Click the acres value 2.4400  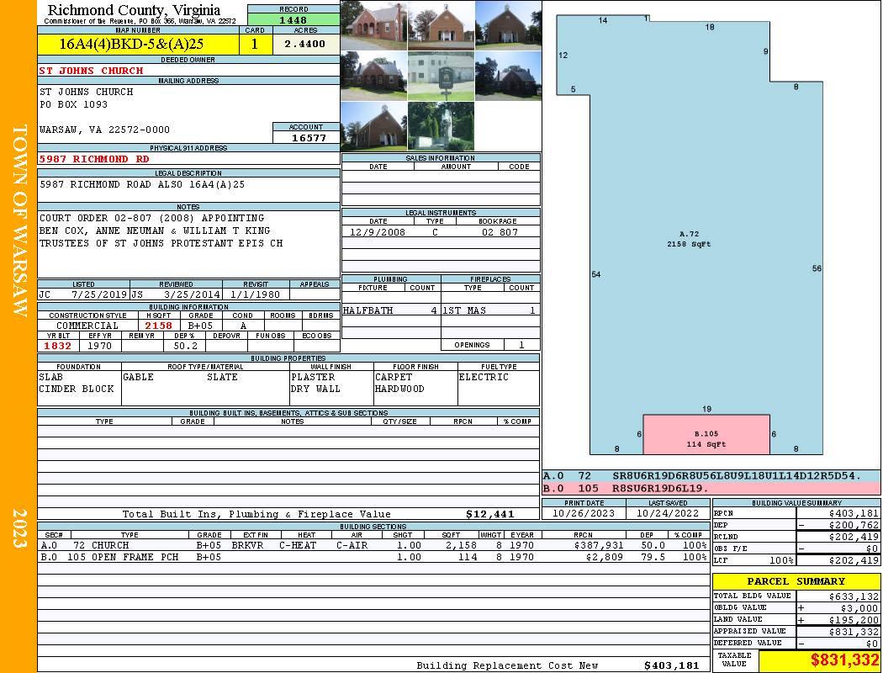(304, 45)
